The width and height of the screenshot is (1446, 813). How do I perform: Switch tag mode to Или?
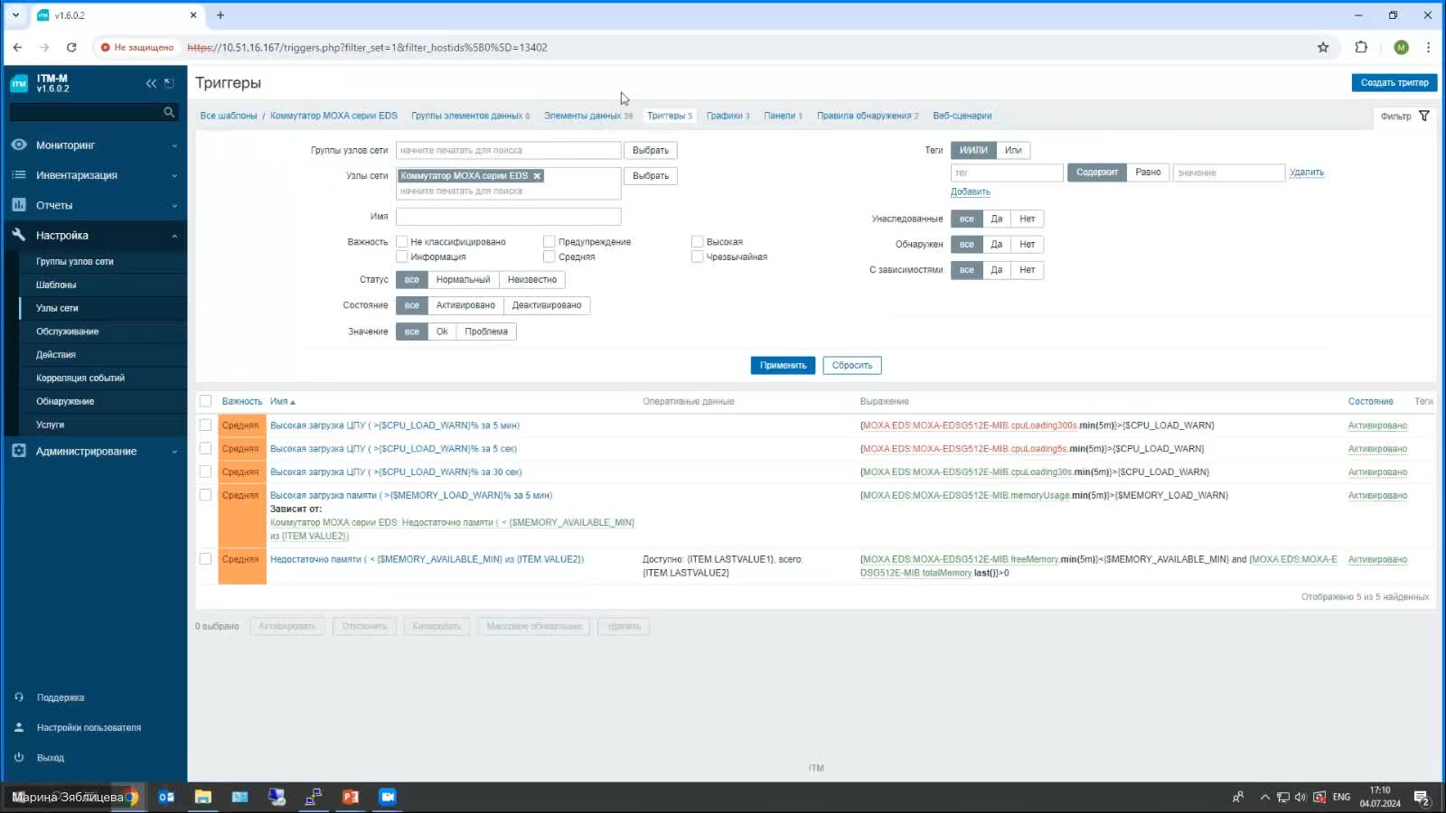pos(1013,150)
